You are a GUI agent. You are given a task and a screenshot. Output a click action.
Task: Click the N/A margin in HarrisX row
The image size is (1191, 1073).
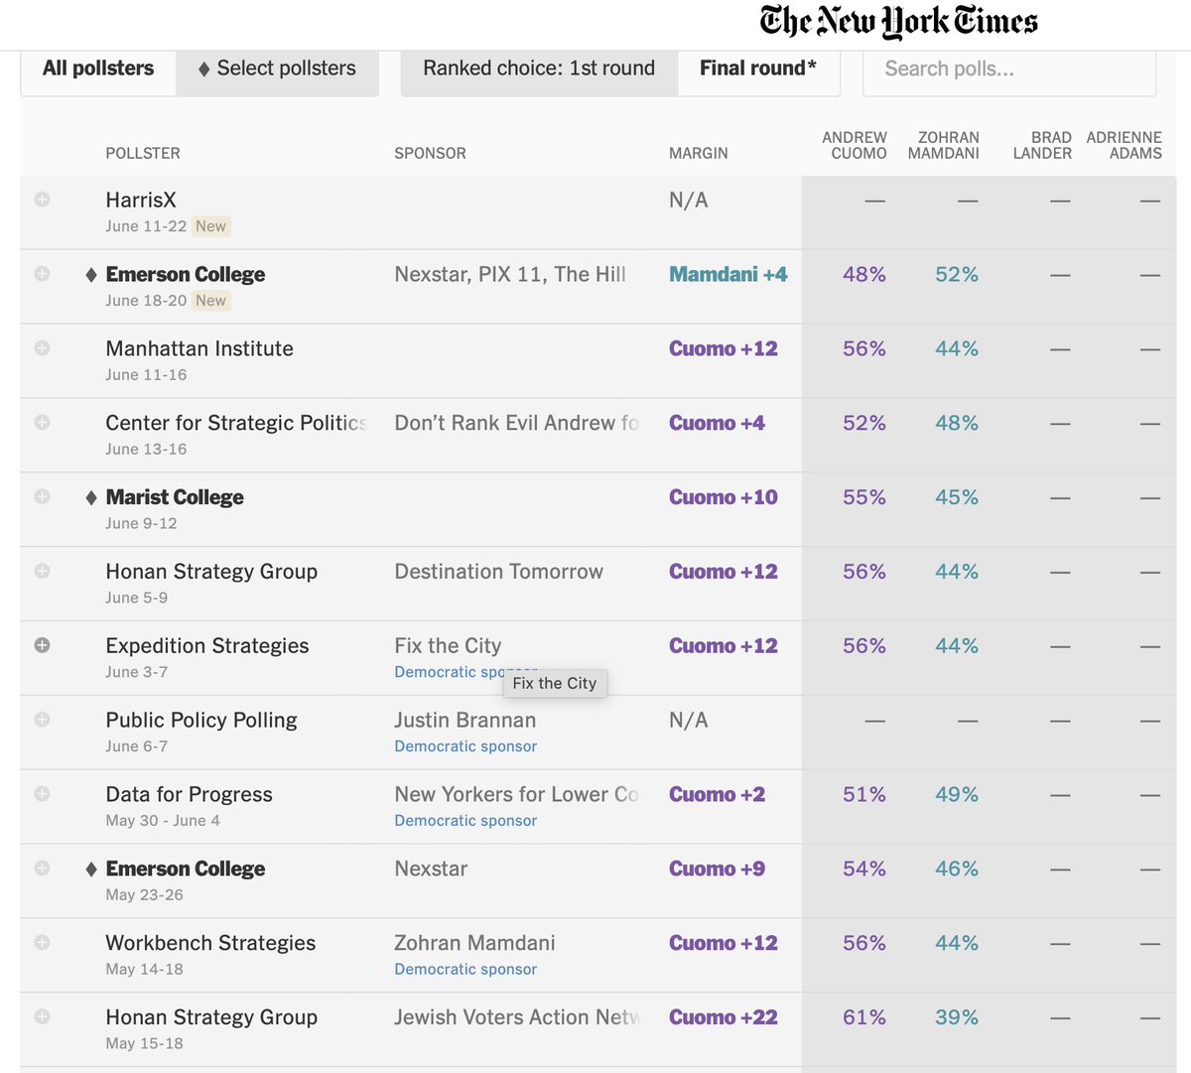(x=688, y=200)
